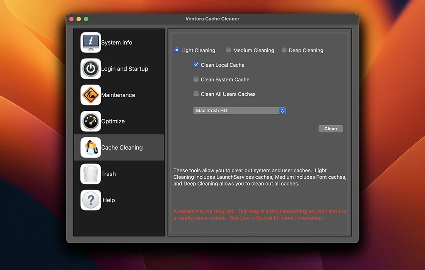Close the window with the red button
This screenshot has width=425, height=270.
point(71,19)
